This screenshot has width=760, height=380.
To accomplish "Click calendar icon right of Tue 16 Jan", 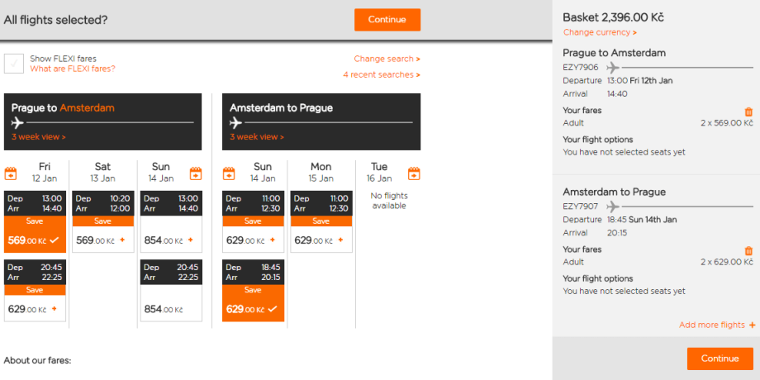I will point(414,173).
